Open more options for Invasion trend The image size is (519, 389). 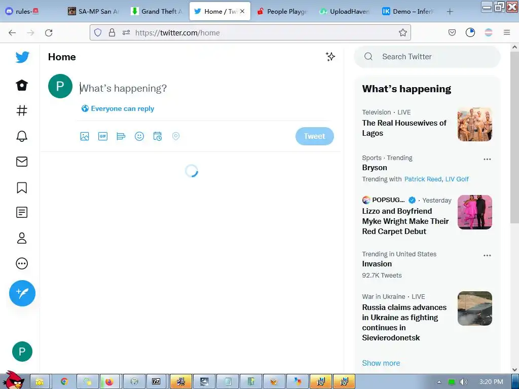(x=487, y=255)
